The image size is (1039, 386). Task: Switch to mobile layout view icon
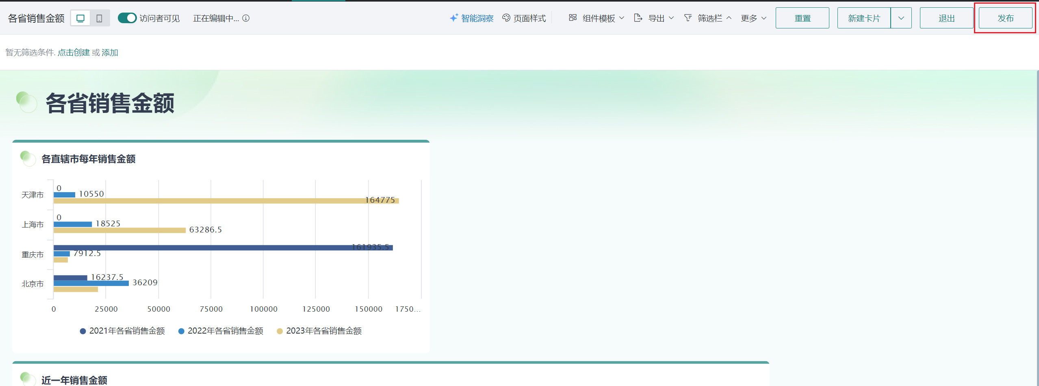click(99, 18)
